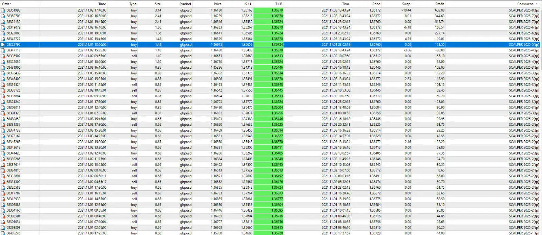Click the loss value -122.20

pyautogui.click(x=439, y=142)
